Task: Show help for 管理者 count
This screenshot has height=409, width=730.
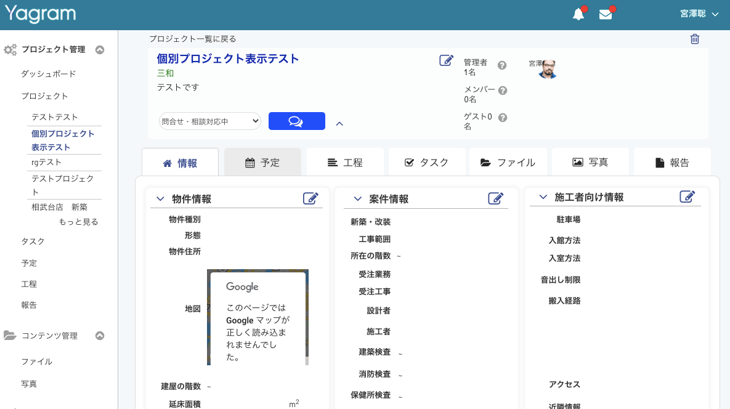Action: pos(502,66)
